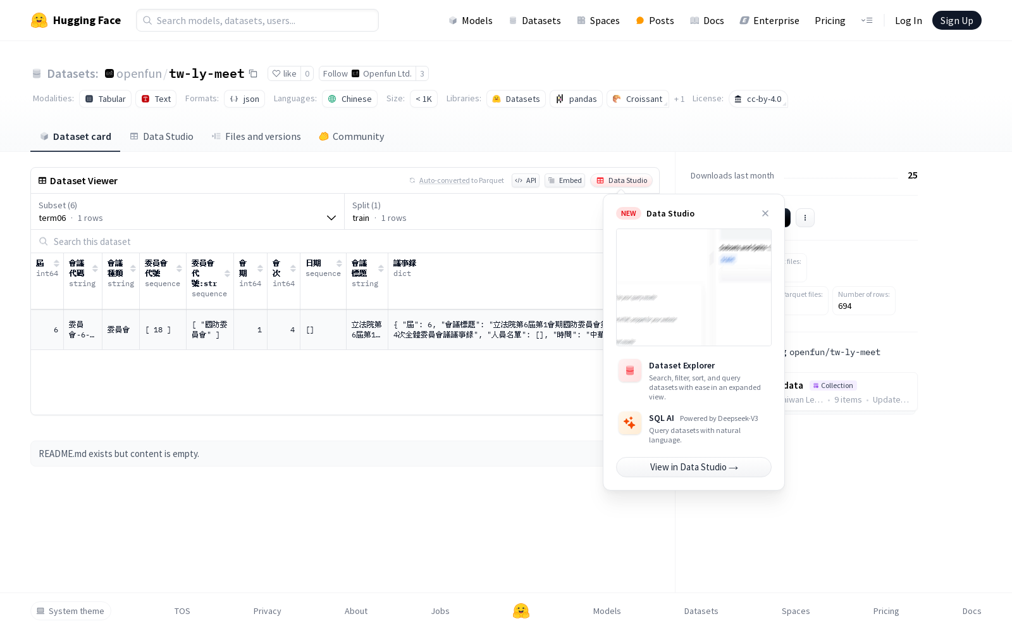Screen dimensions: 1012x633
Task: Click the Embed button
Action: click(565, 180)
